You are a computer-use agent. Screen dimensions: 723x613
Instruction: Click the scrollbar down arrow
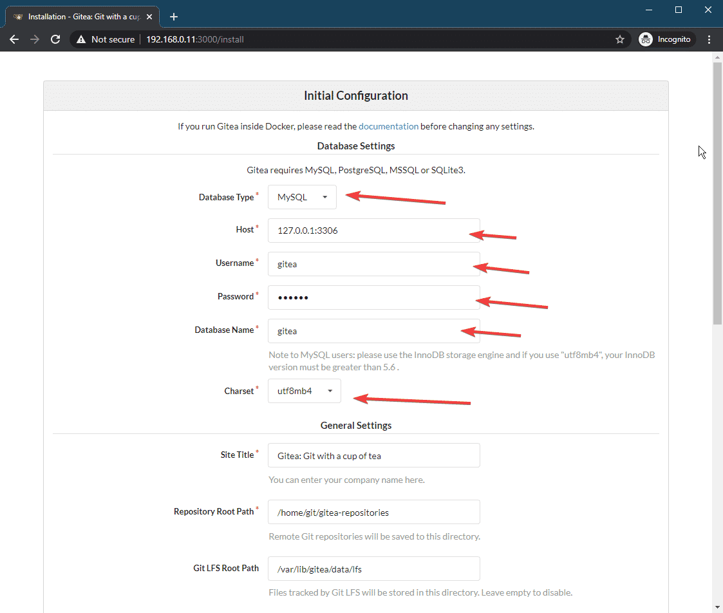[x=717, y=607]
